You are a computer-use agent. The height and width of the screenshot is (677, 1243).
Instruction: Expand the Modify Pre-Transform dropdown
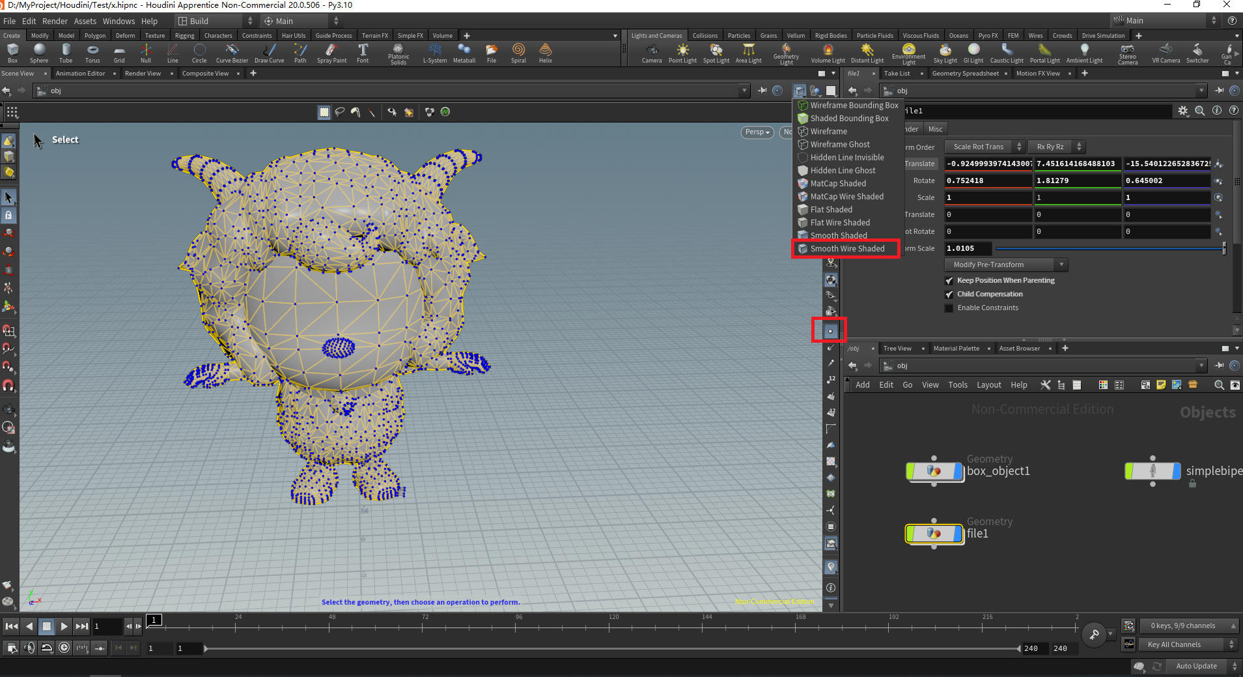tap(1006, 265)
